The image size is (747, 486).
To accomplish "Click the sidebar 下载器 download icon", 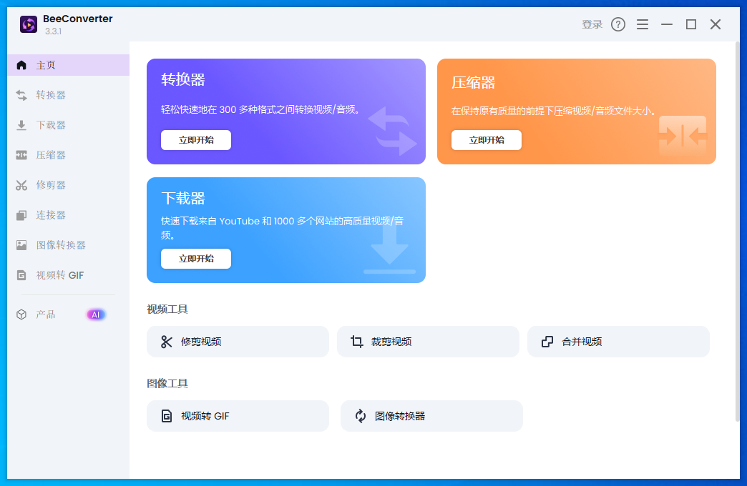I will 21,125.
